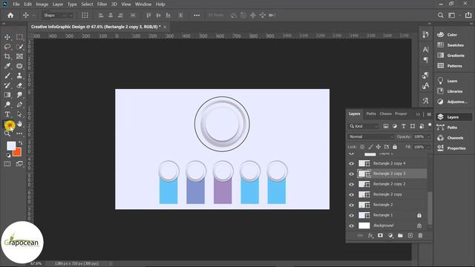
Task: Delete layer with trash icon
Action: pyautogui.click(x=420, y=236)
